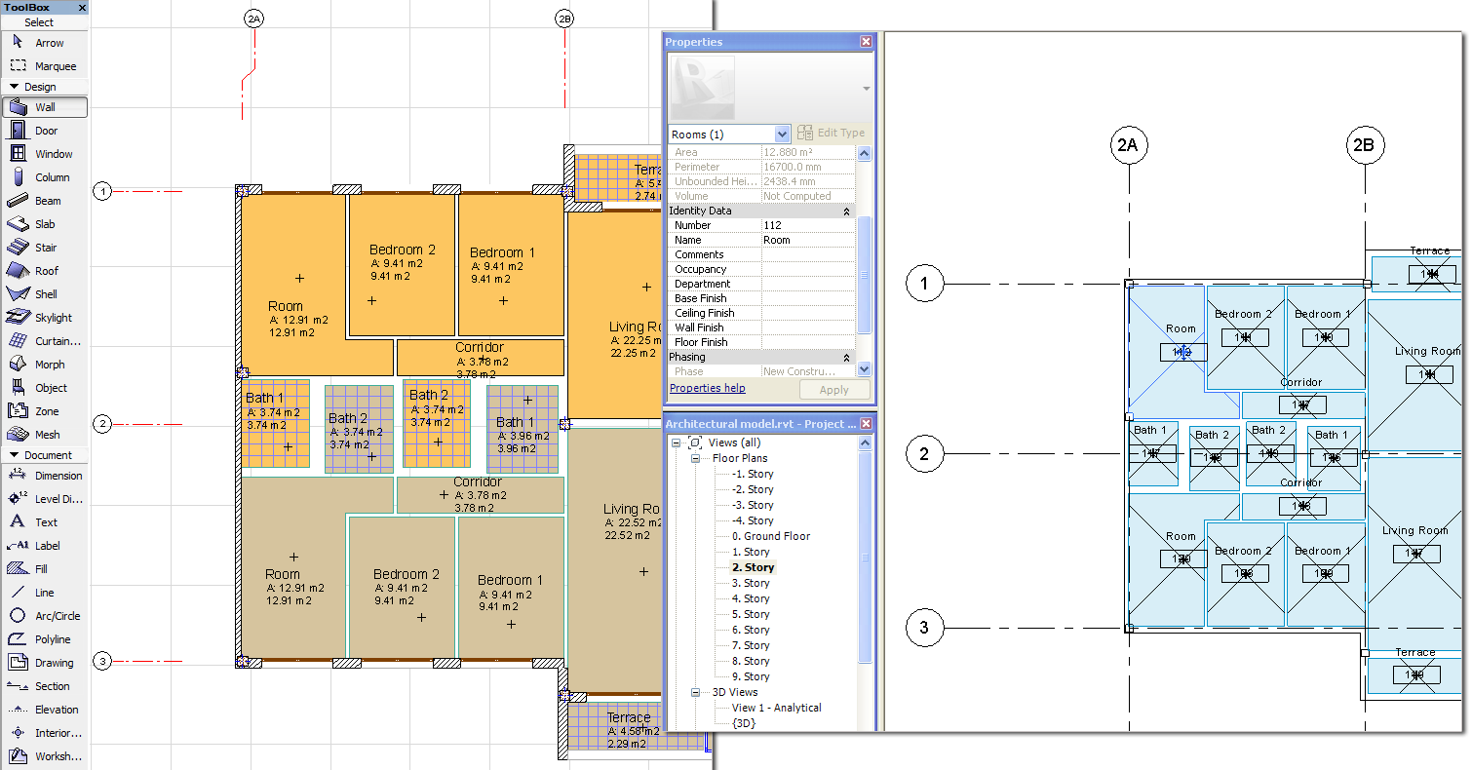Select the bold 2. Story floor plan

(753, 567)
